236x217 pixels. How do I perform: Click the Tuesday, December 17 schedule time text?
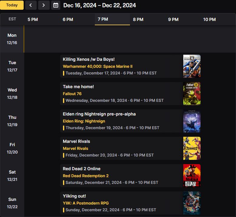111,73
